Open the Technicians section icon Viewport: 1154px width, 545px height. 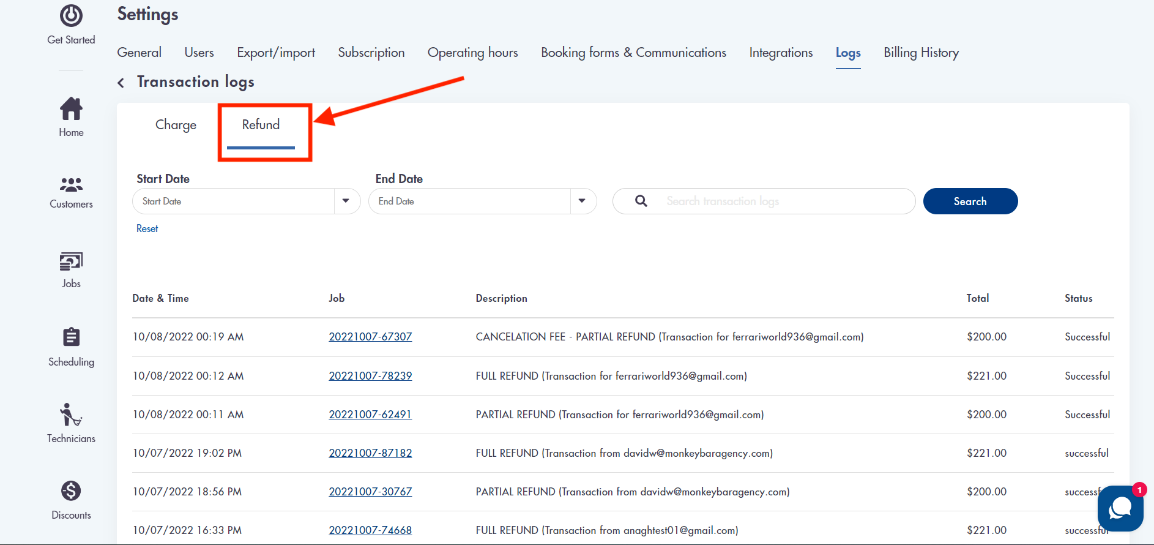tap(71, 415)
